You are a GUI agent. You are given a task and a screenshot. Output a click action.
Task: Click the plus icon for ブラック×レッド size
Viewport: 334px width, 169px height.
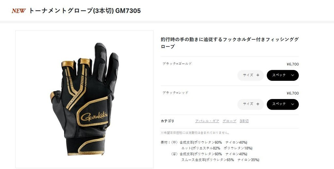point(258,104)
